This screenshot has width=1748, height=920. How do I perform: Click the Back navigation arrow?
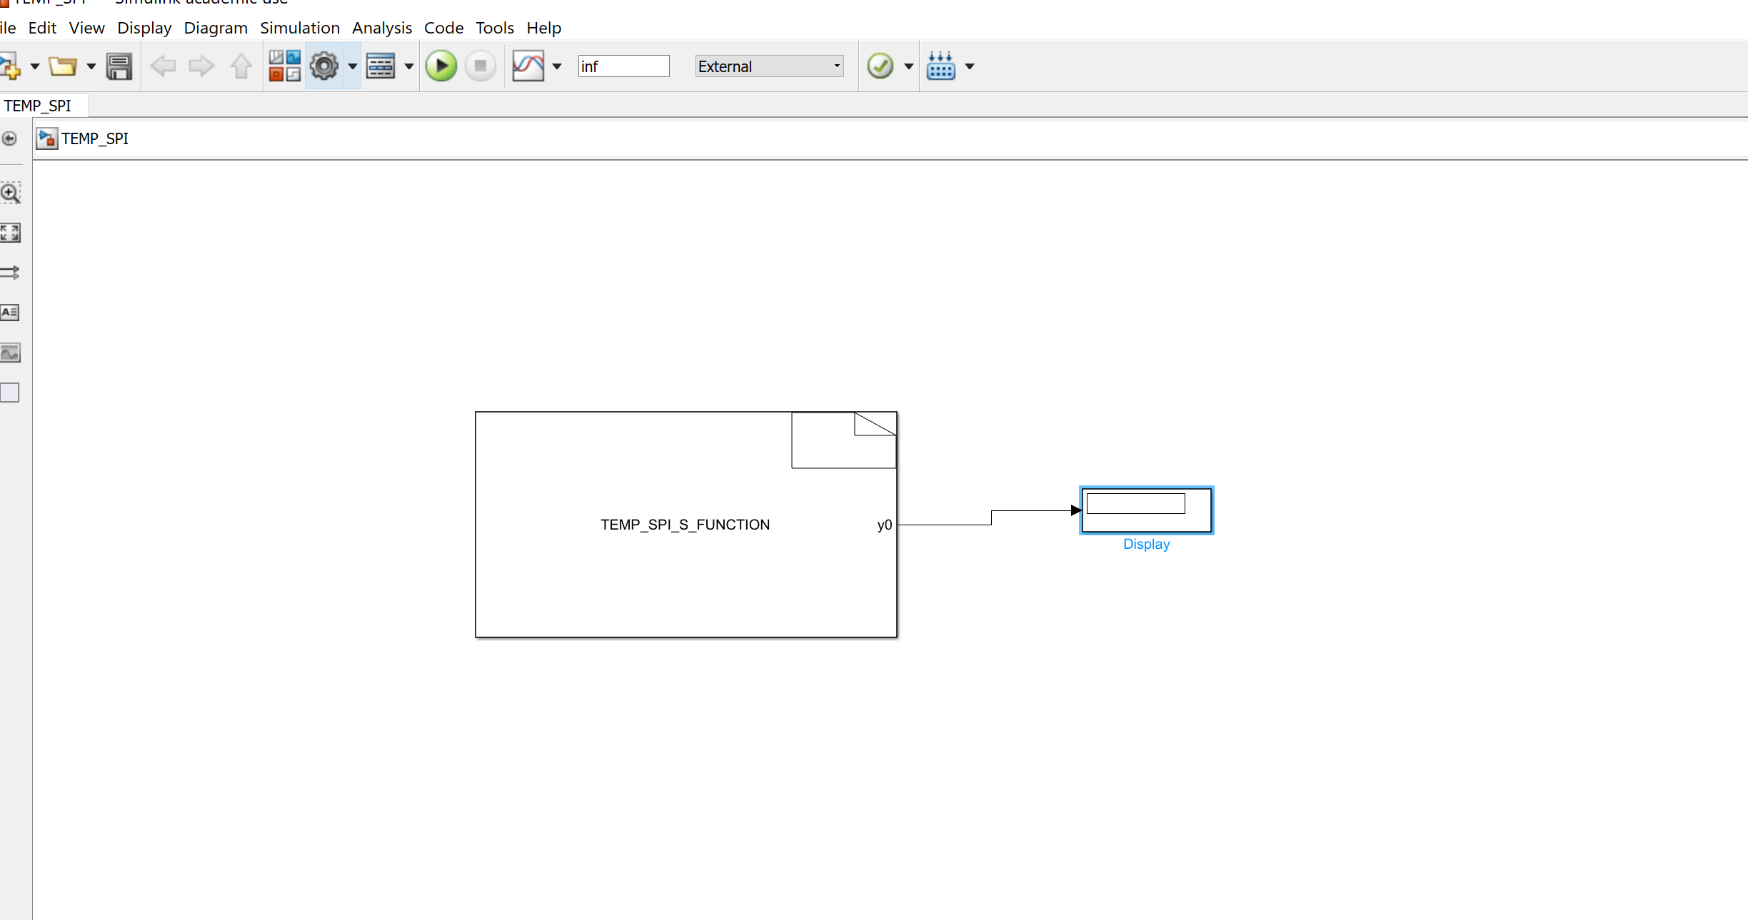[164, 66]
